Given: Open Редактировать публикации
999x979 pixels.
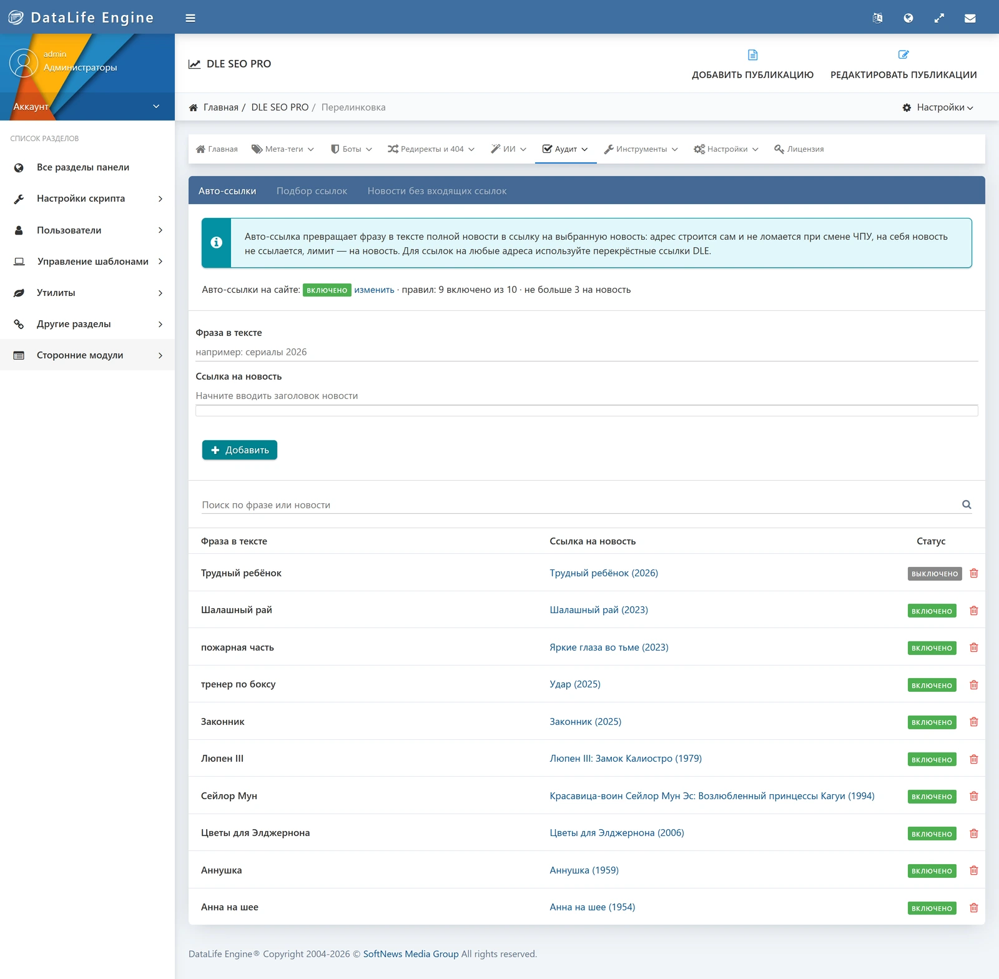Looking at the screenshot, I should click(903, 65).
